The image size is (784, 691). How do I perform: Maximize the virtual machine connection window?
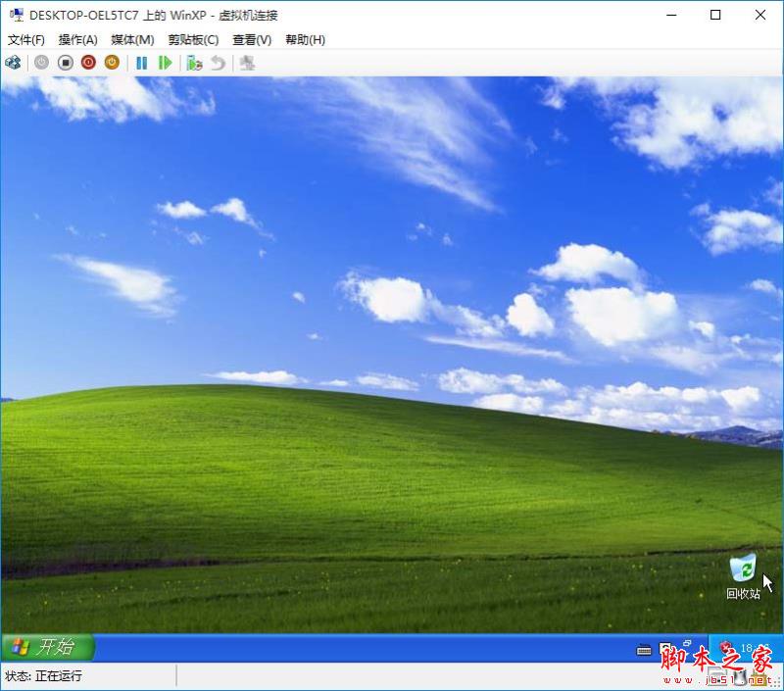[x=715, y=15]
